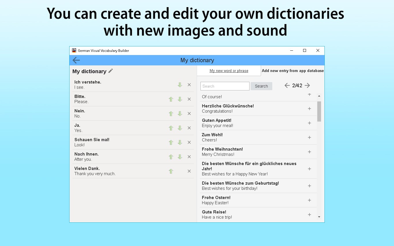The image size is (394, 246).
Task: Move 'Ja.' entry up
Action: 171,128
